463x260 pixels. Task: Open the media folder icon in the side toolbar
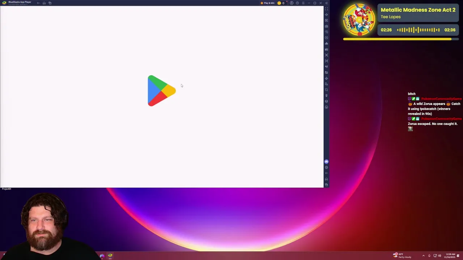click(326, 72)
